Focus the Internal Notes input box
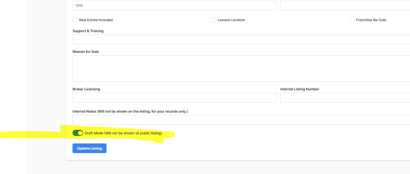 point(241,120)
